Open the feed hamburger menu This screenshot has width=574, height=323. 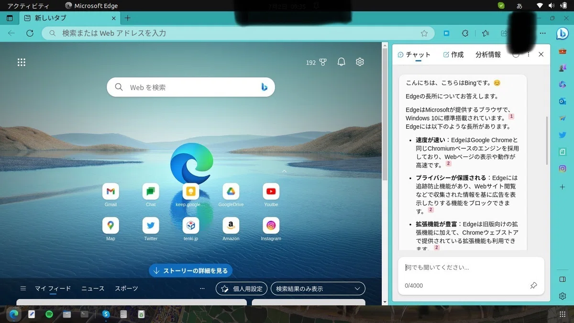coord(23,289)
